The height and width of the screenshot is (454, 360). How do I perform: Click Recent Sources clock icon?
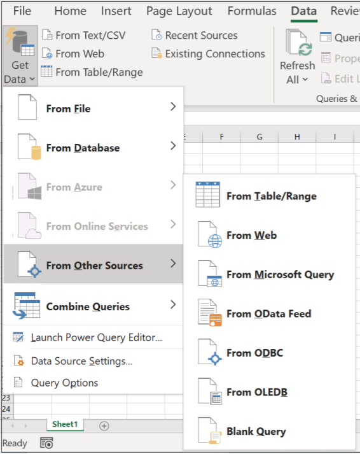tap(156, 35)
